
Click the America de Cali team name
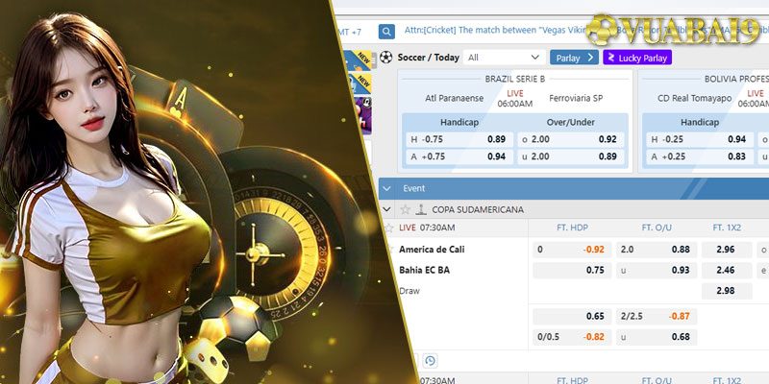point(432,250)
